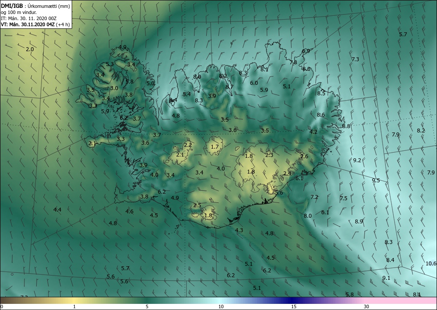Click the 9.2 value label
The height and width of the screenshot is (310, 437).
point(357,160)
